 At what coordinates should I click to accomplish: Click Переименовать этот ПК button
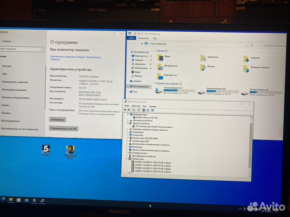click(64, 129)
